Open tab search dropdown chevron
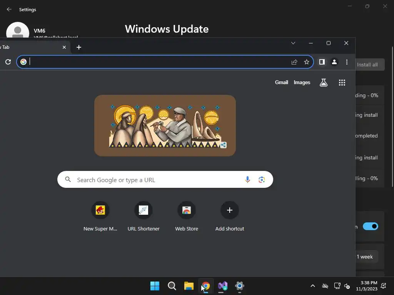394x295 pixels. 293,43
